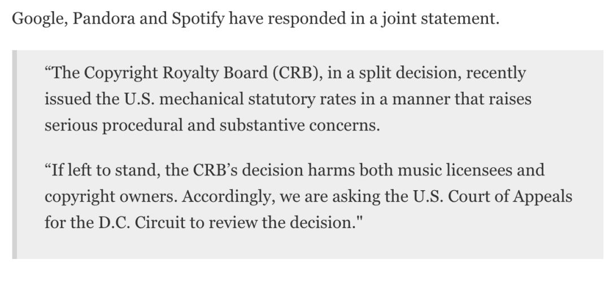This screenshot has height=281, width=610.
Task: Click the phrase "mechanical statutory rates"
Action: coord(243,99)
